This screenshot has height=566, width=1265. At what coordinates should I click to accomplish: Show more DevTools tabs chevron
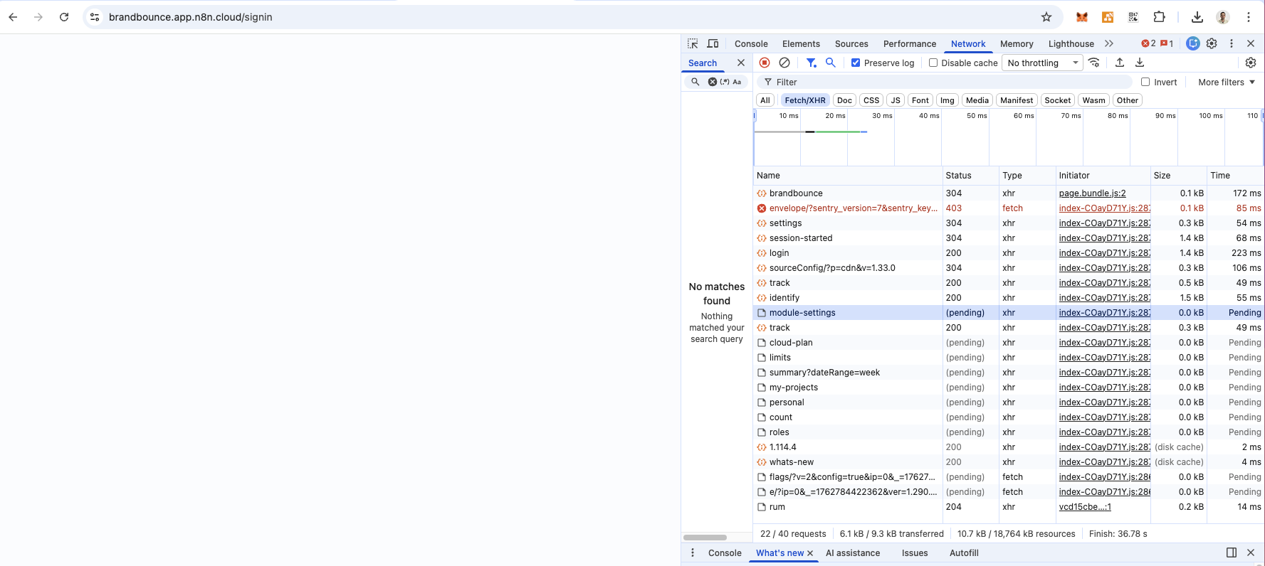click(1109, 43)
